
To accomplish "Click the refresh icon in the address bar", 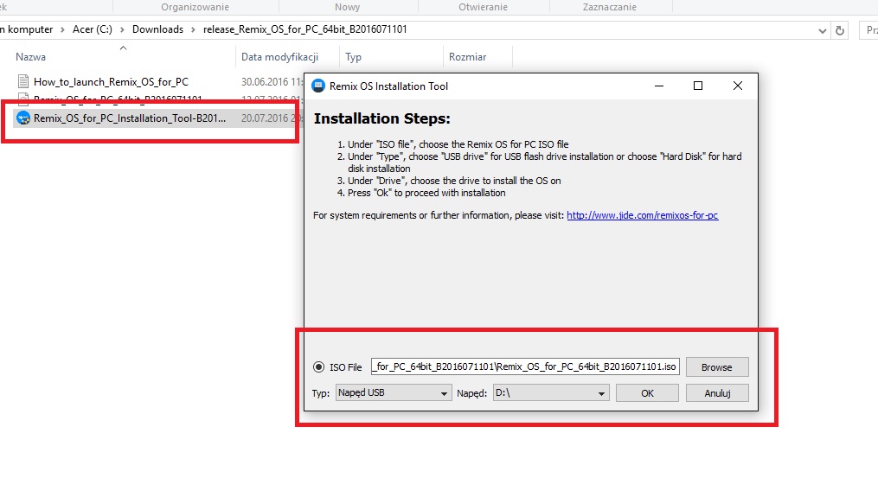I will pos(840,29).
